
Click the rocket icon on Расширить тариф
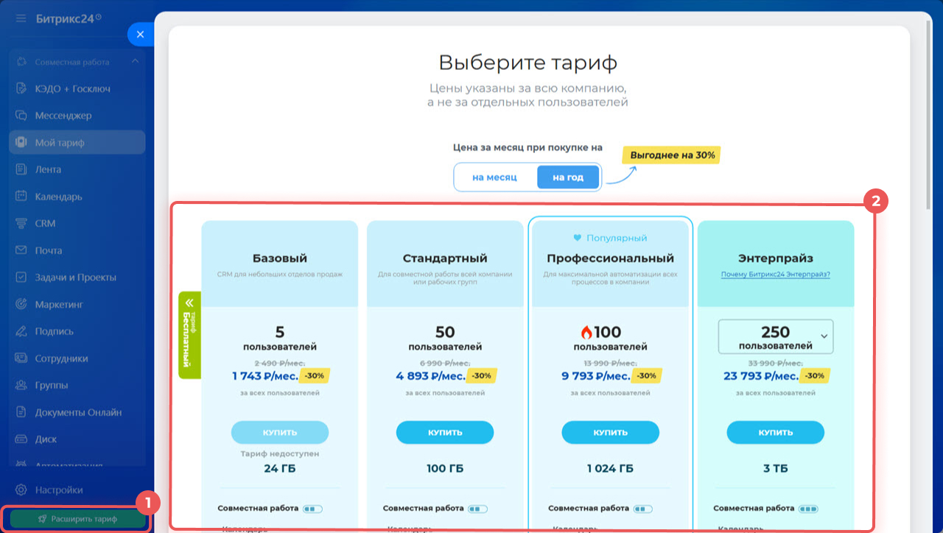click(x=43, y=519)
